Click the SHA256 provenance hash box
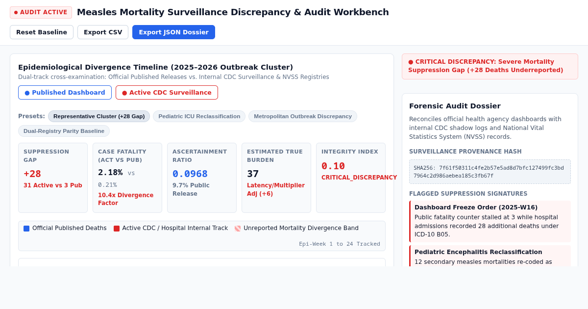The width and height of the screenshot is (588, 309). point(490,172)
